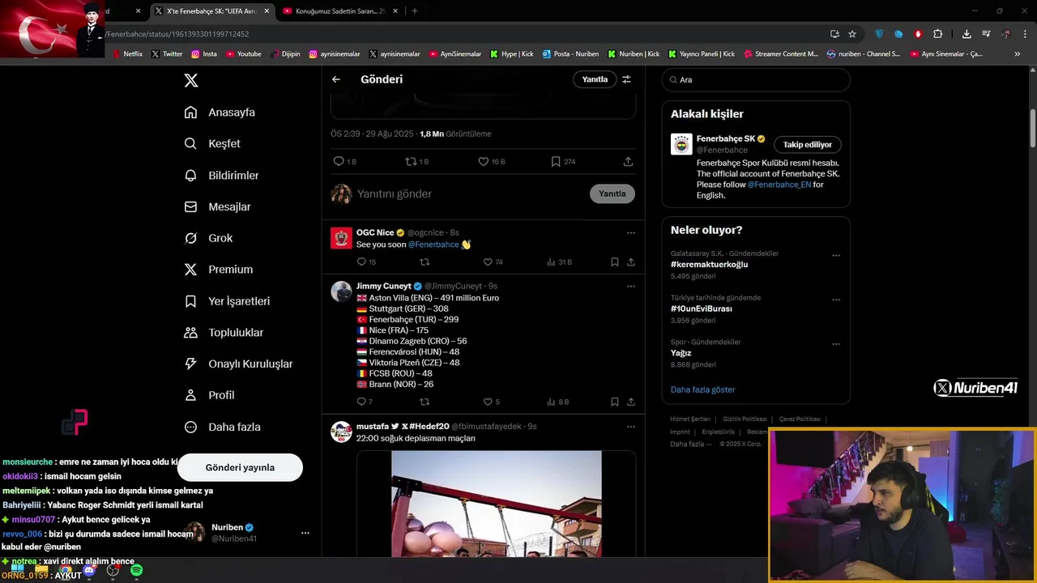Screen dimensions: 1037x583
Task: Bookmark the OGC Nice tweet
Action: click(x=615, y=262)
